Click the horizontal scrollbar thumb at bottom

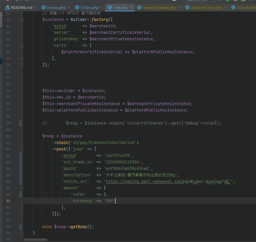click(35, 240)
